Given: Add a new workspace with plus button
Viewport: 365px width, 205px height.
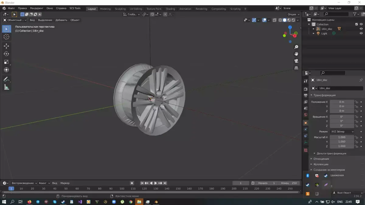Looking at the screenshot, I should tap(245, 9).
